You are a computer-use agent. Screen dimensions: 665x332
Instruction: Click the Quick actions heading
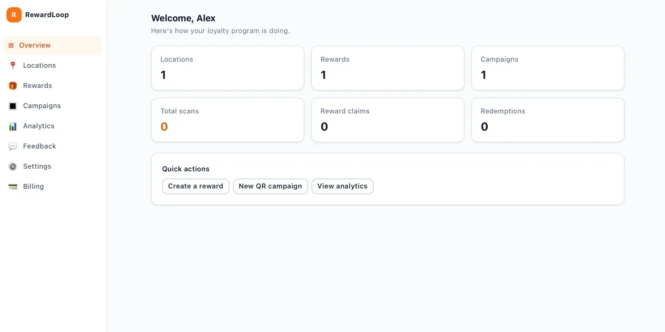(x=186, y=169)
